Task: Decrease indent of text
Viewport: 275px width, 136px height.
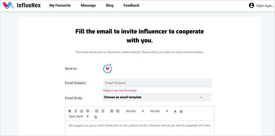Action: [x=112, y=111]
